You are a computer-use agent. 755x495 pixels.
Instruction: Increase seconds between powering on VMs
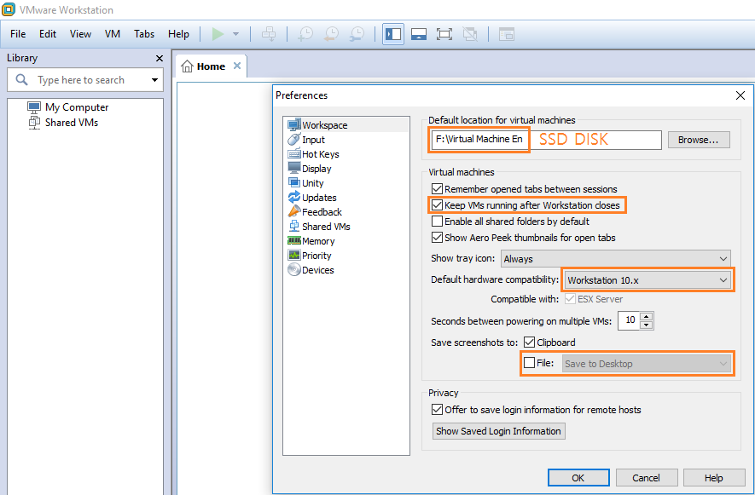pos(647,317)
